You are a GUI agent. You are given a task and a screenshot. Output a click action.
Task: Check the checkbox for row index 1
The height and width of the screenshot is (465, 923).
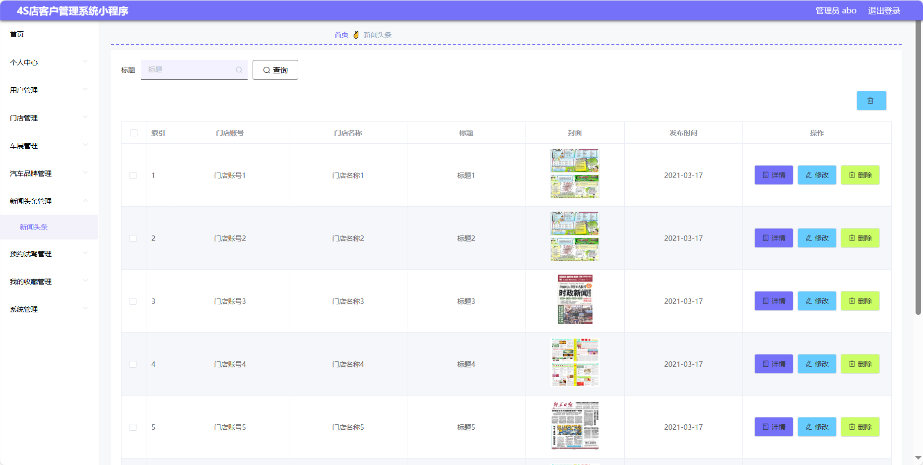point(133,175)
